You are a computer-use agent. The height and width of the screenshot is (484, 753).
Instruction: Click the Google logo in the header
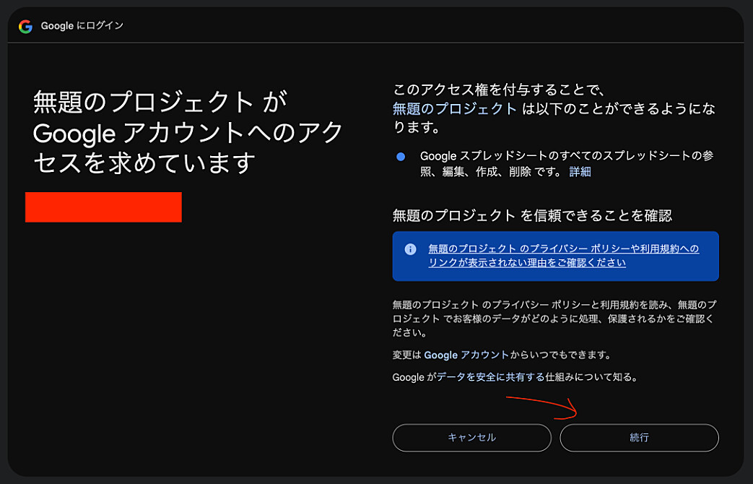(25, 26)
